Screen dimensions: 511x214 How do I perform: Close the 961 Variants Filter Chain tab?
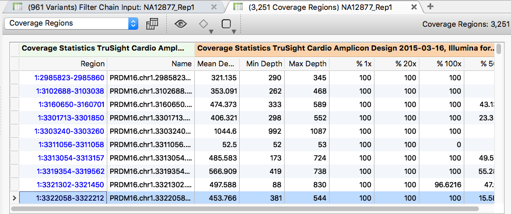213,7
